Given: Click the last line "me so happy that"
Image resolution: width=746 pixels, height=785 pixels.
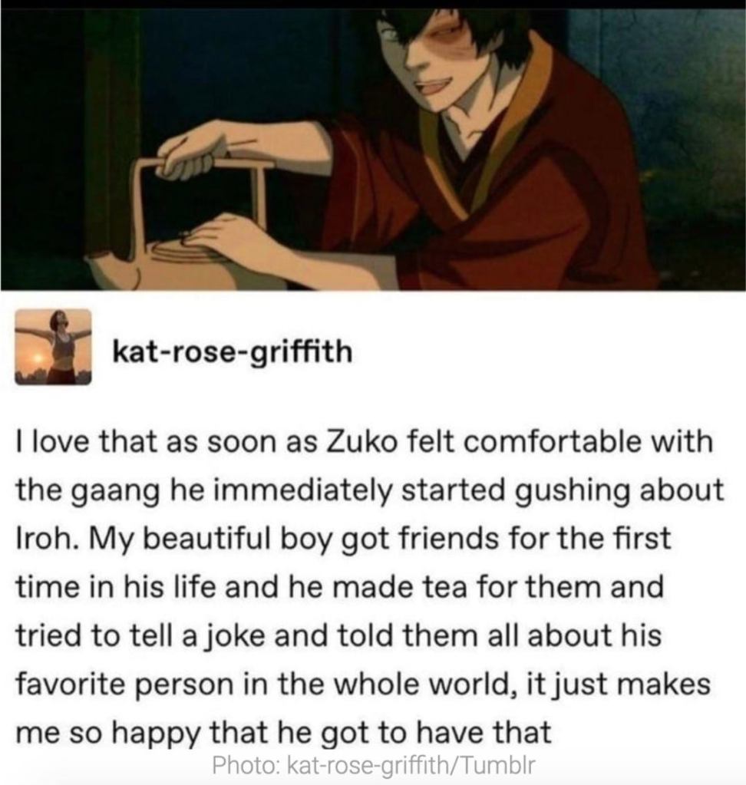Looking at the screenshot, I should click(283, 732).
